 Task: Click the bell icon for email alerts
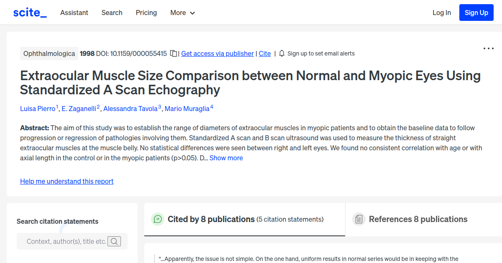[x=282, y=53]
